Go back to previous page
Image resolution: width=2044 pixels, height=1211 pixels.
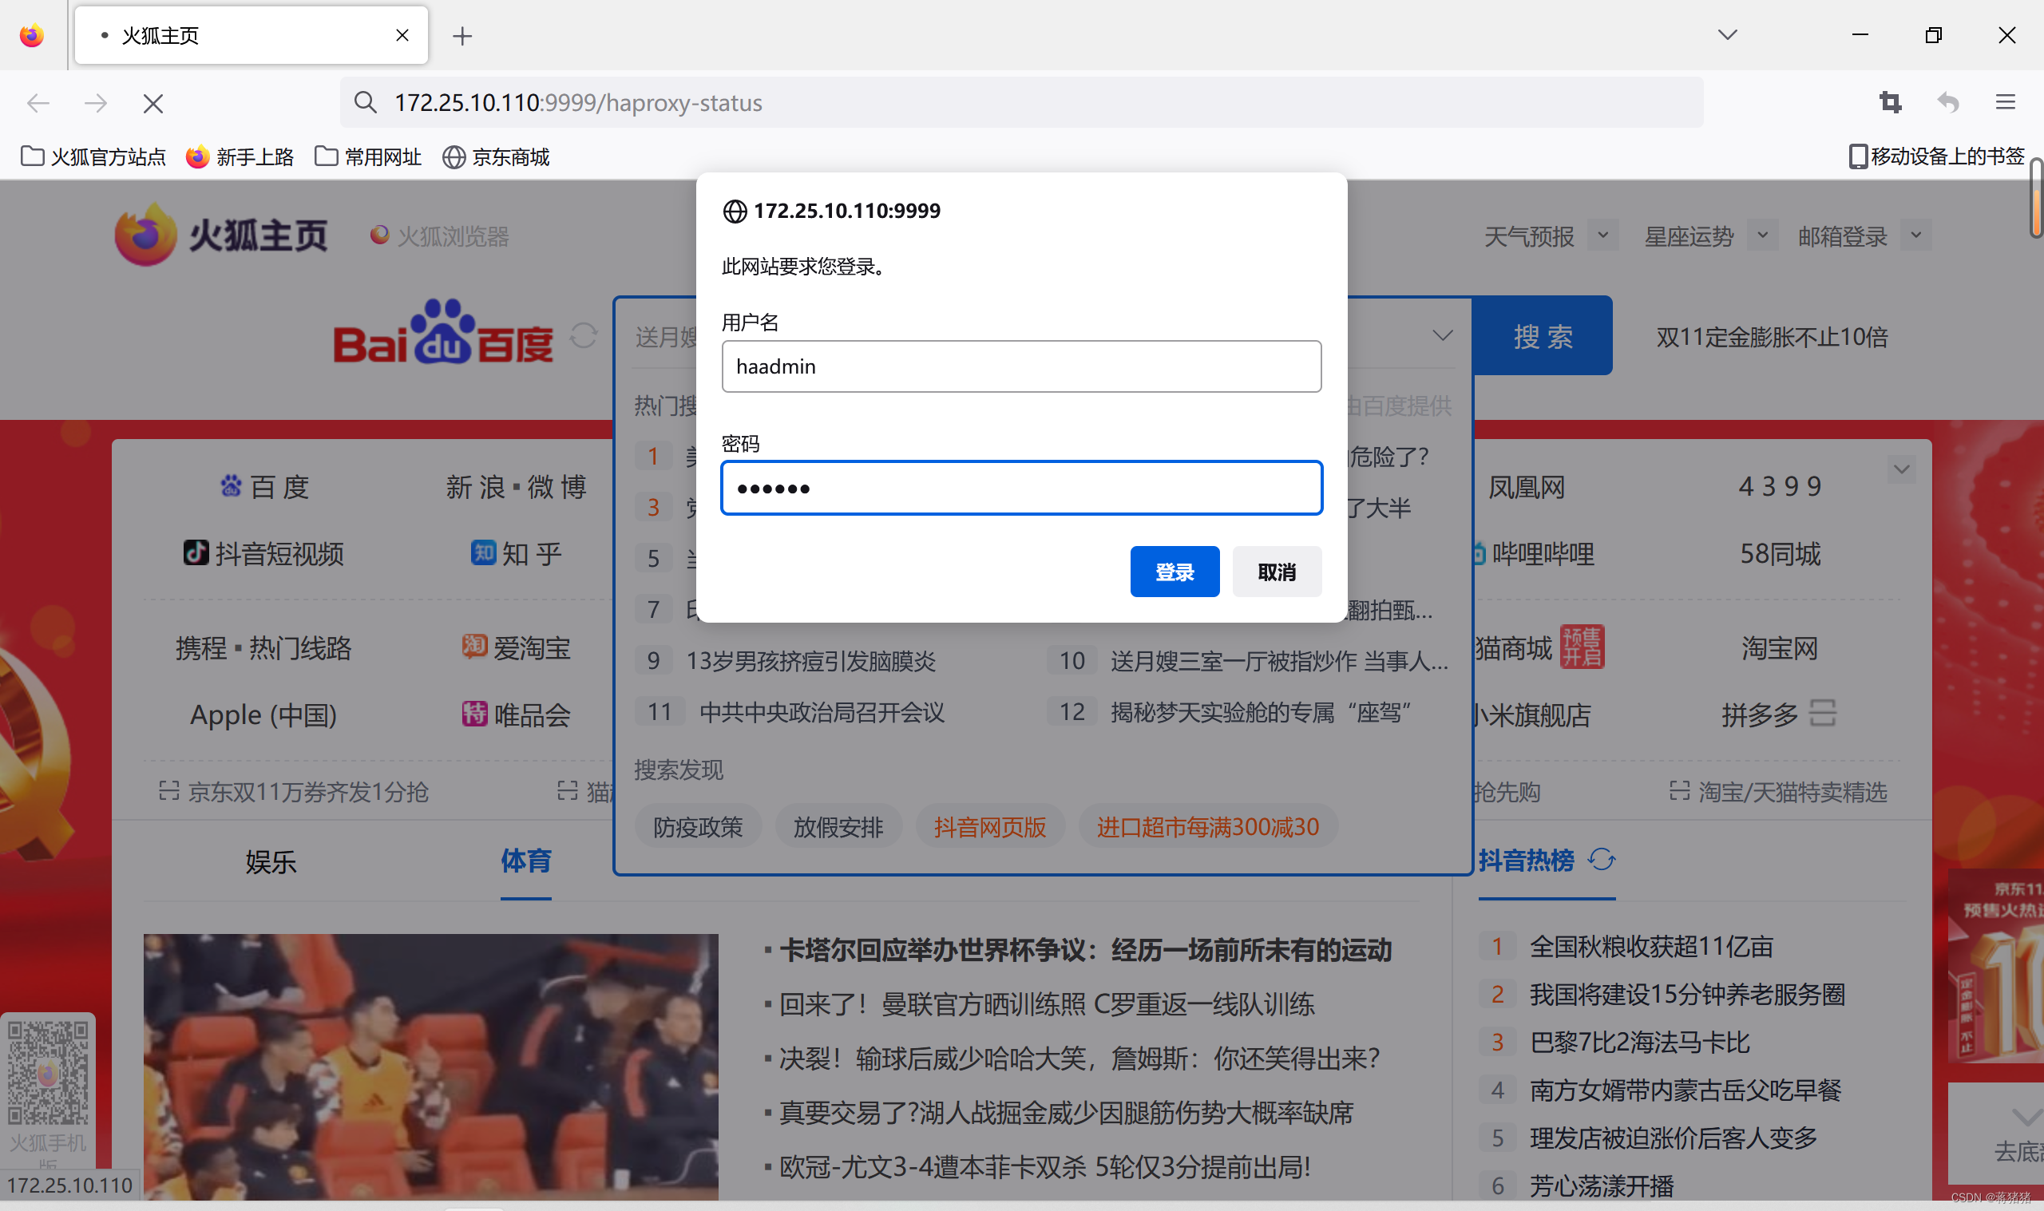(38, 103)
